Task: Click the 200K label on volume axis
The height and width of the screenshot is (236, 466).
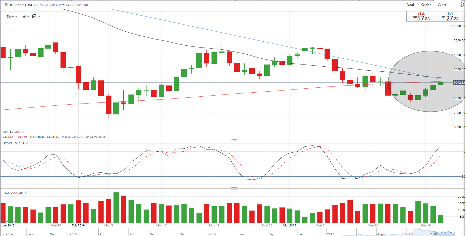Action: [461, 197]
